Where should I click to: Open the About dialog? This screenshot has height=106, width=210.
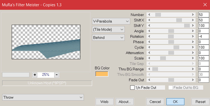pos(124,102)
